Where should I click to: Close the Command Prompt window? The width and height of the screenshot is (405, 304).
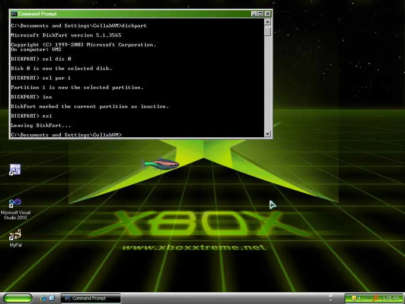coord(268,14)
